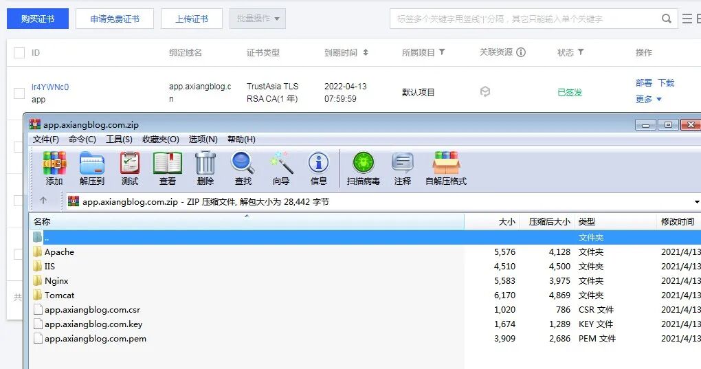Click the 所属项目 filter funnel icon
The image size is (701, 369).
442,52
